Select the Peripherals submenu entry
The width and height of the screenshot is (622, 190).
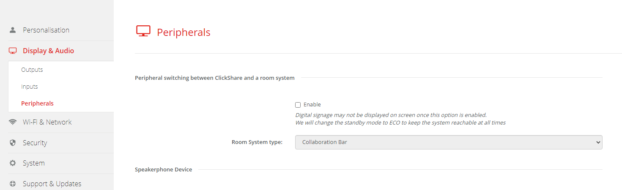tap(37, 103)
